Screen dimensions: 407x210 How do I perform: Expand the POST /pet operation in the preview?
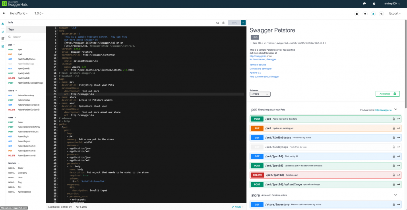(326, 119)
